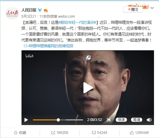Open the 高清 video quality selector
The height and width of the screenshot is (138, 159).
[137, 120]
